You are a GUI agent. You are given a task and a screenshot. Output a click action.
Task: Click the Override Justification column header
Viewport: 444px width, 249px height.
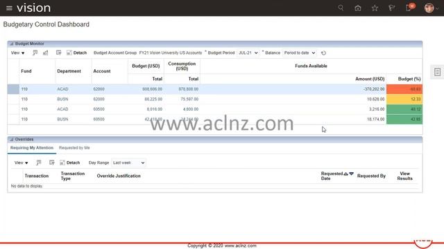click(119, 176)
